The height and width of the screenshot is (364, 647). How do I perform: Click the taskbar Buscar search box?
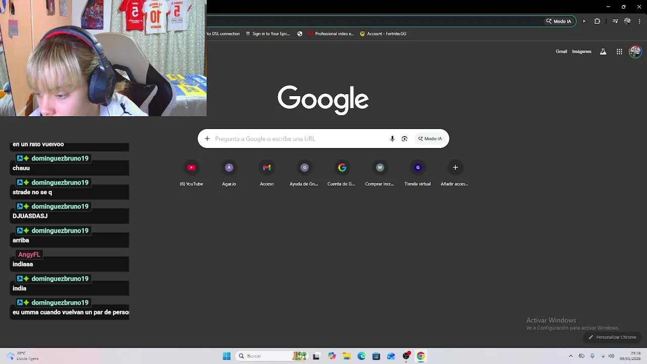(x=272, y=356)
